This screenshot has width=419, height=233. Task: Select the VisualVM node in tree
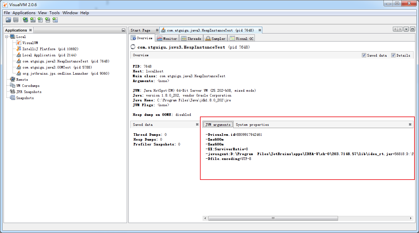click(x=30, y=43)
